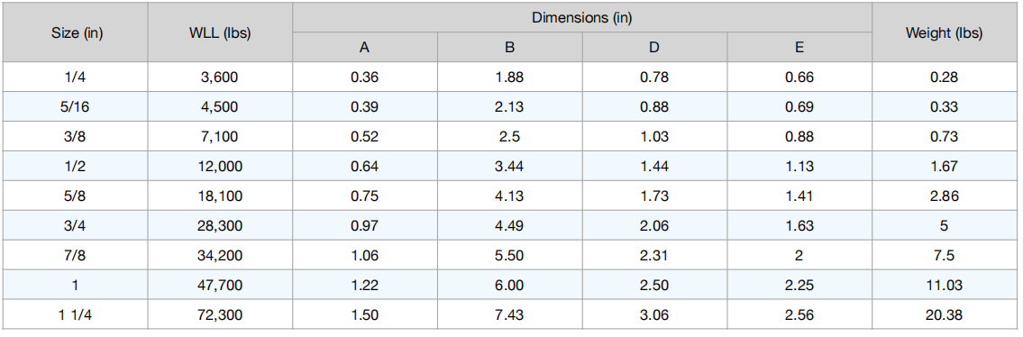Click the E dimension sub-header
Image resolution: width=1023 pixels, height=337 pixels.
[x=799, y=48]
